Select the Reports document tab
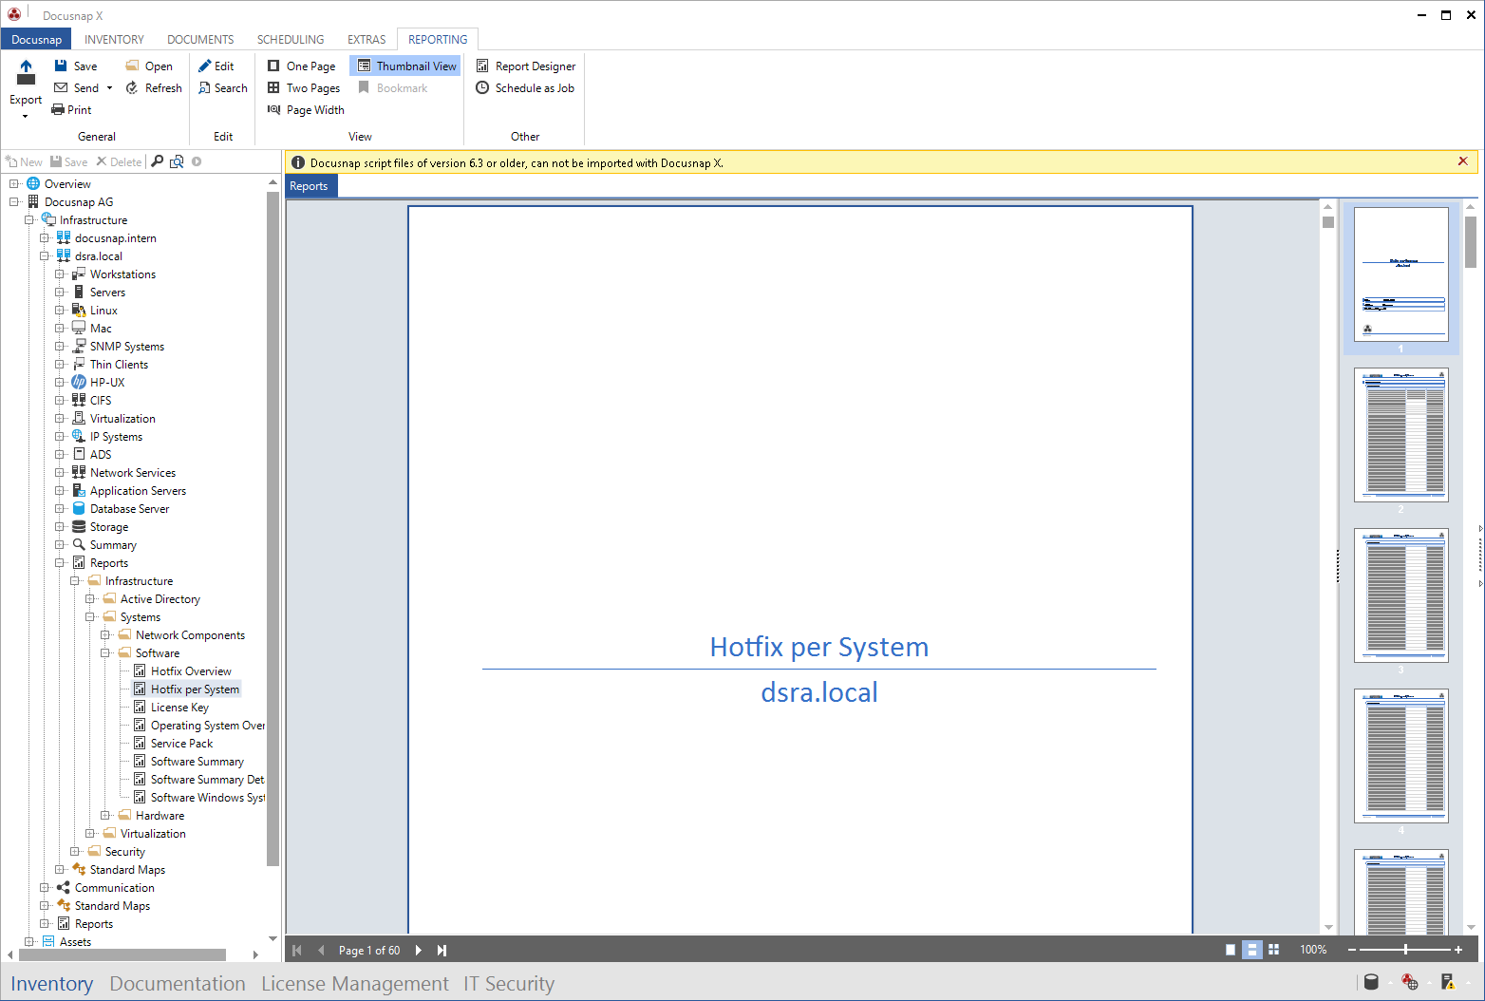The width and height of the screenshot is (1485, 1001). pos(310,186)
